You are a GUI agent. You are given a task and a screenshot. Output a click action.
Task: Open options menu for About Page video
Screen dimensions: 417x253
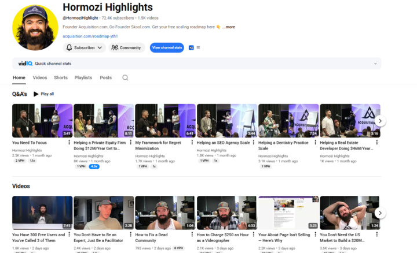coord(315,235)
